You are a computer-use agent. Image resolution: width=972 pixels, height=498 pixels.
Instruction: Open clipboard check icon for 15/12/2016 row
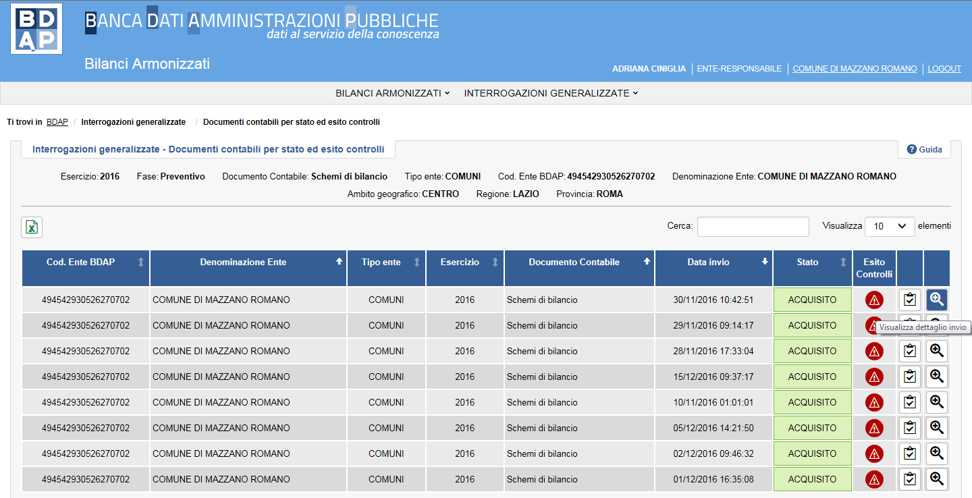[910, 377]
